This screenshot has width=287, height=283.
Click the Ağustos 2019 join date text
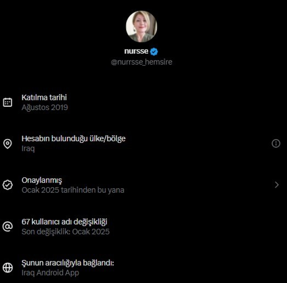(45, 107)
